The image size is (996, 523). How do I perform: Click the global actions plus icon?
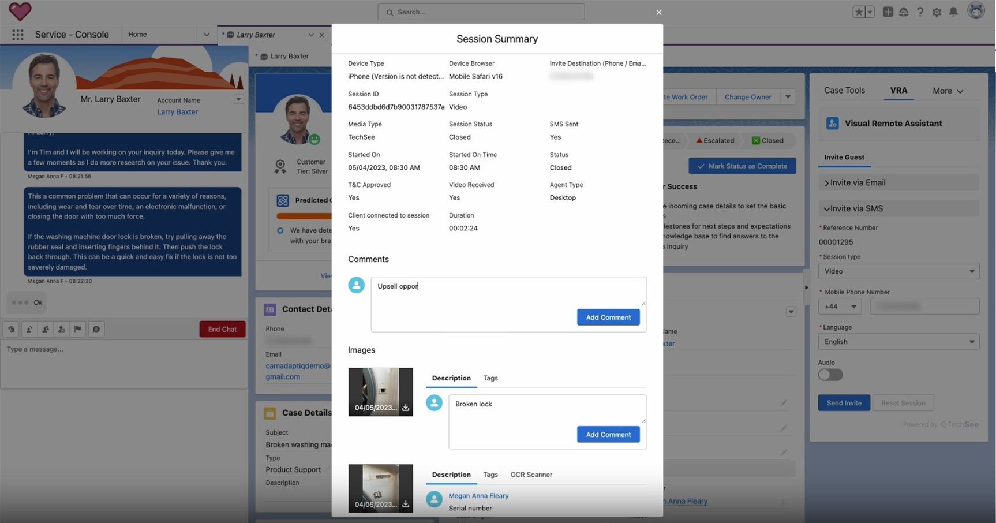pyautogui.click(x=888, y=12)
